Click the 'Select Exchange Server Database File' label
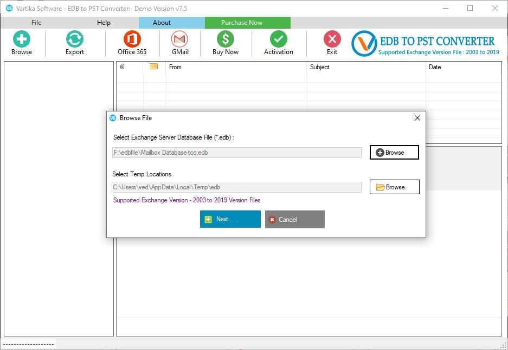The width and height of the screenshot is (508, 350). (173, 137)
